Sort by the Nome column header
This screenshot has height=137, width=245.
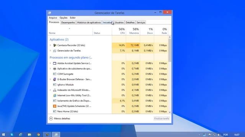coord(70,31)
